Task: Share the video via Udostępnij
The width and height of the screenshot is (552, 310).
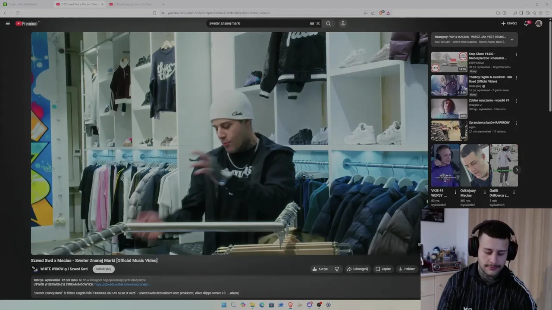Action: pos(358,269)
